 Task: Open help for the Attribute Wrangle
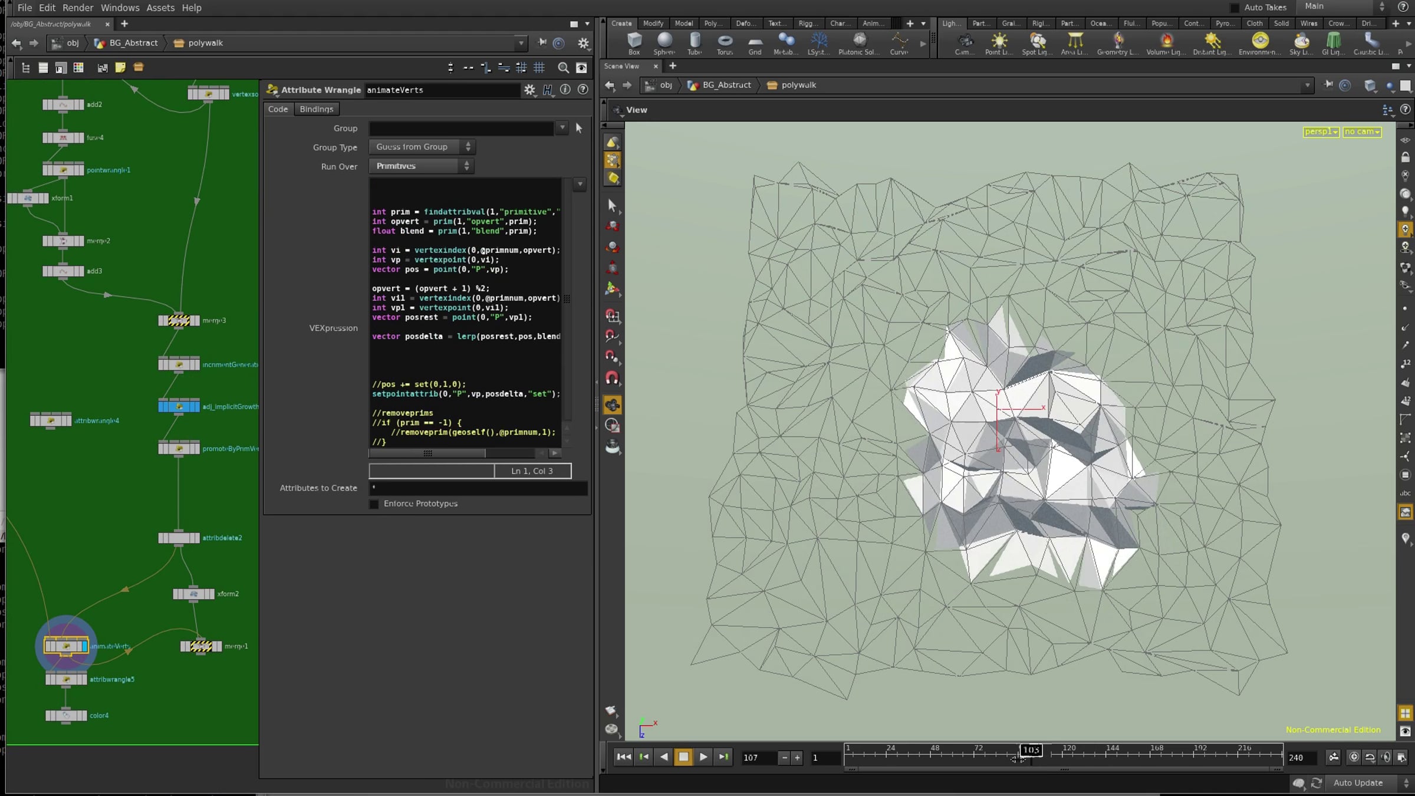(583, 90)
